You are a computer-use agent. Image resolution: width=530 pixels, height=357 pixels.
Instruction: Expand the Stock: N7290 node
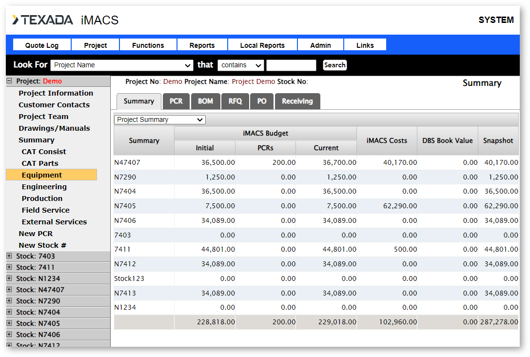(9, 300)
